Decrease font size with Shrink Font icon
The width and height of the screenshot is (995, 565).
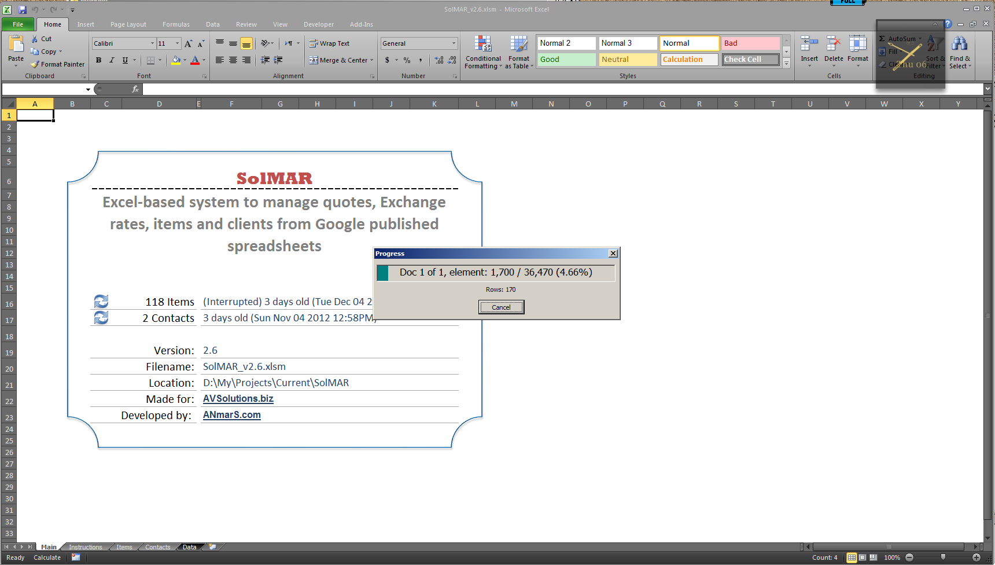coord(201,43)
